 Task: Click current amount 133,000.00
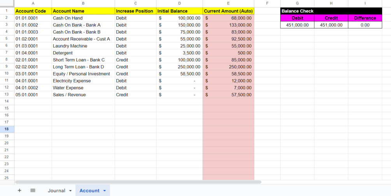228,25
